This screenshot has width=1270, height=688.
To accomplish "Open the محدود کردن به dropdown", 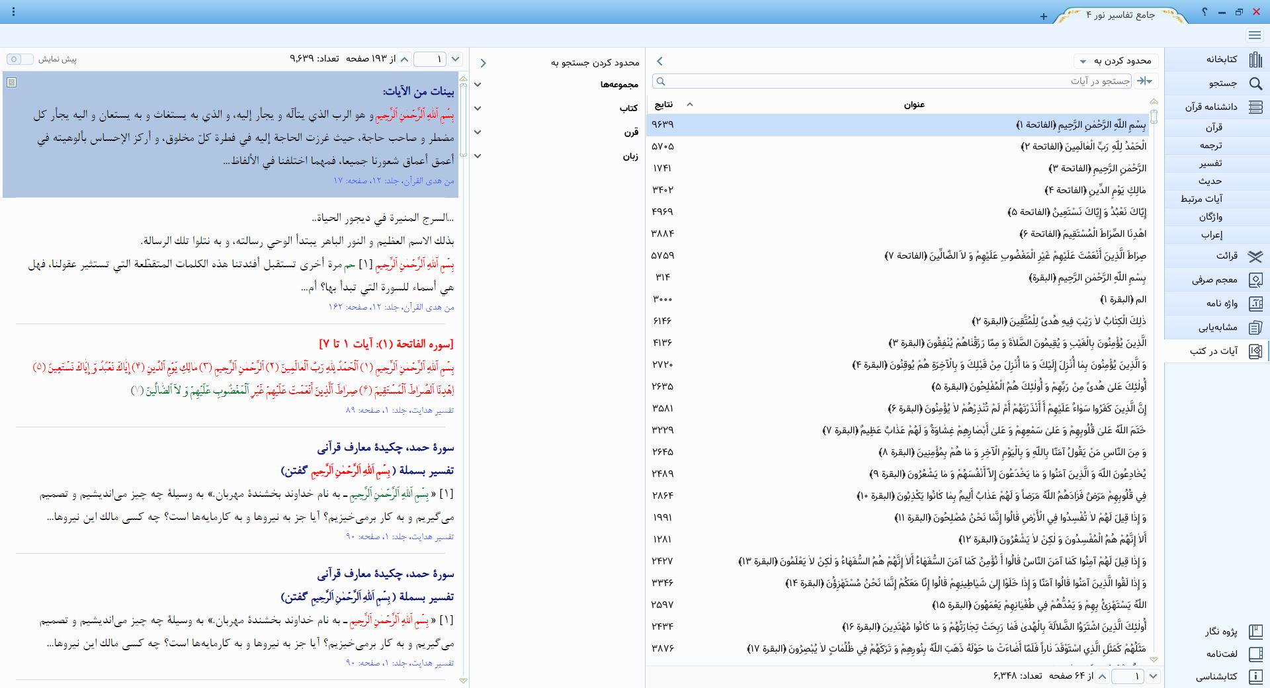I will click(x=1115, y=61).
